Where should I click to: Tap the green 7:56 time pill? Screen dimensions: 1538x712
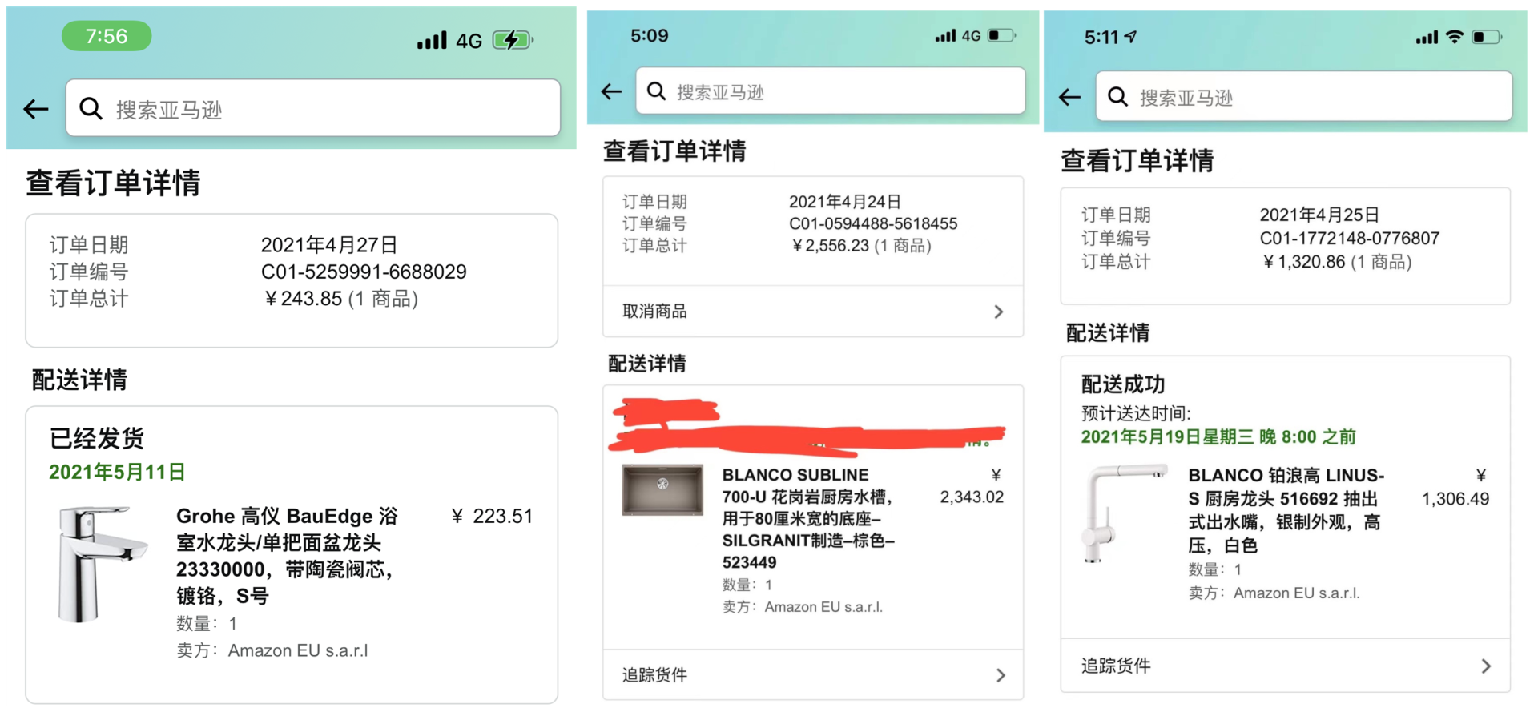tap(107, 36)
